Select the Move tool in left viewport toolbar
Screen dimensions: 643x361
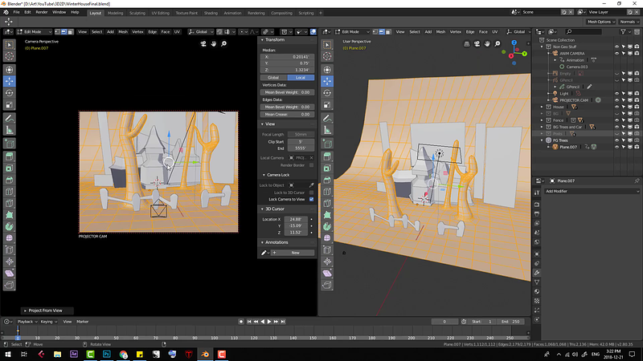point(9,81)
